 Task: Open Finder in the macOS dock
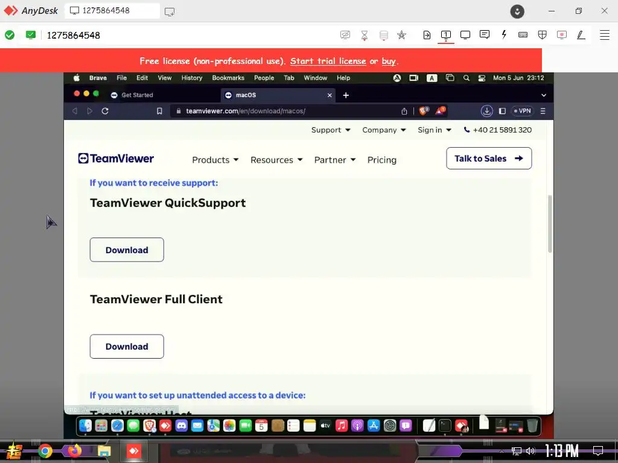[x=85, y=426]
